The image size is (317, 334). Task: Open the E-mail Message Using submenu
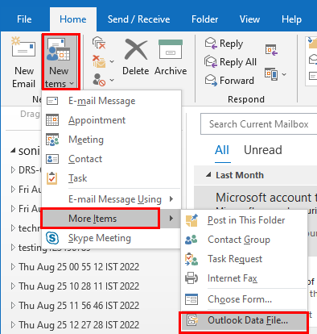coord(111,199)
